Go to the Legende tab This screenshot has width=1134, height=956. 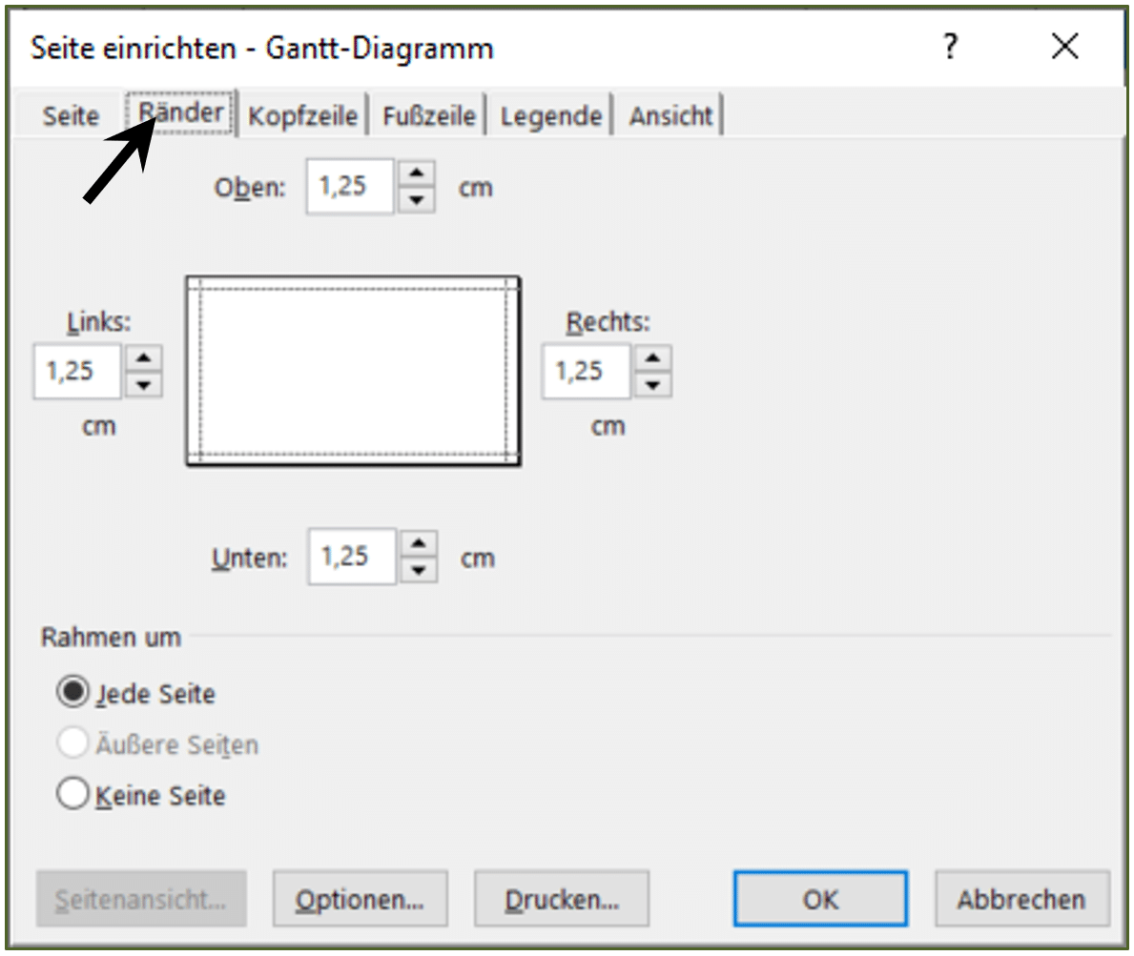point(551,115)
